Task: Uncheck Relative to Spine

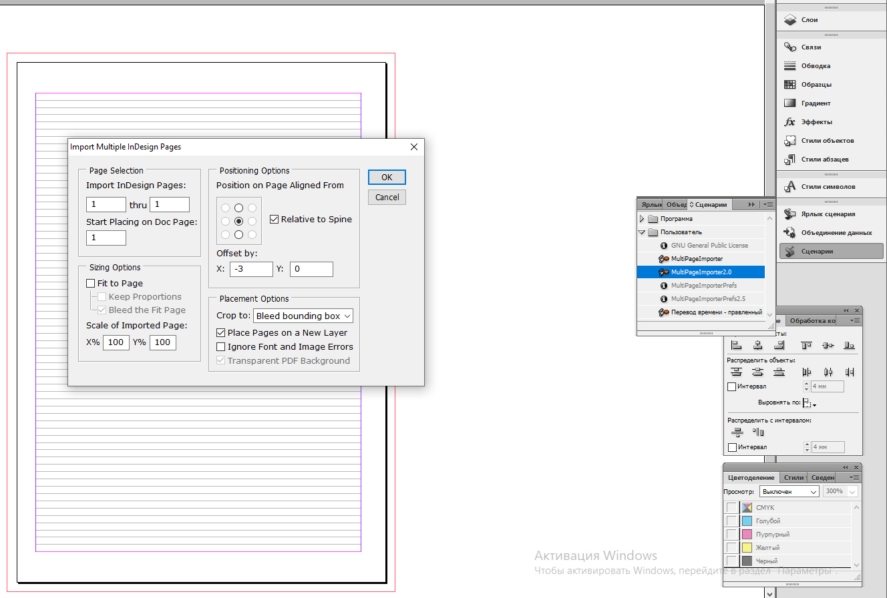Action: click(275, 219)
